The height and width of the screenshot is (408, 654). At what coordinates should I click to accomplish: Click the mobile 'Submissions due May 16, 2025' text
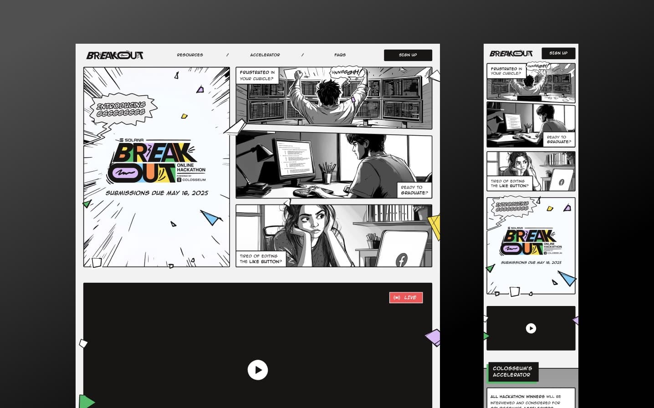[531, 263]
